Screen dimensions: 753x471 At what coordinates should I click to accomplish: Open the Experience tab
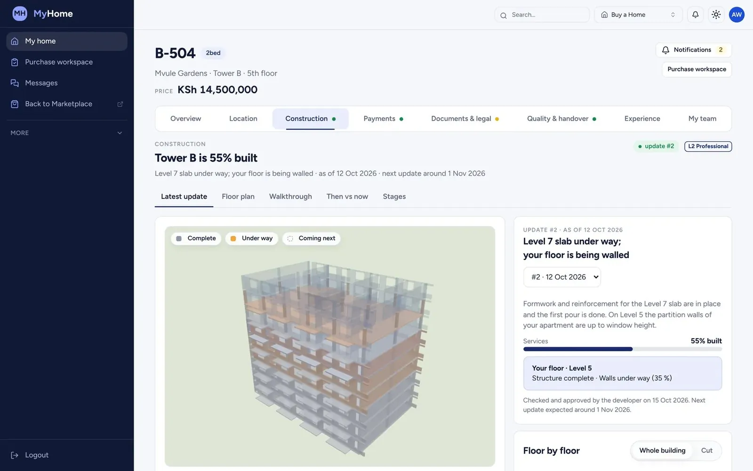pyautogui.click(x=642, y=119)
